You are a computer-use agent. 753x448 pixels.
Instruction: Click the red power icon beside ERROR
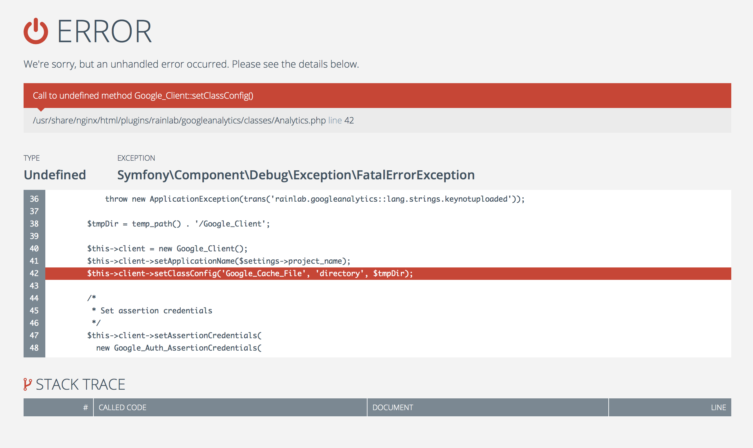click(36, 31)
